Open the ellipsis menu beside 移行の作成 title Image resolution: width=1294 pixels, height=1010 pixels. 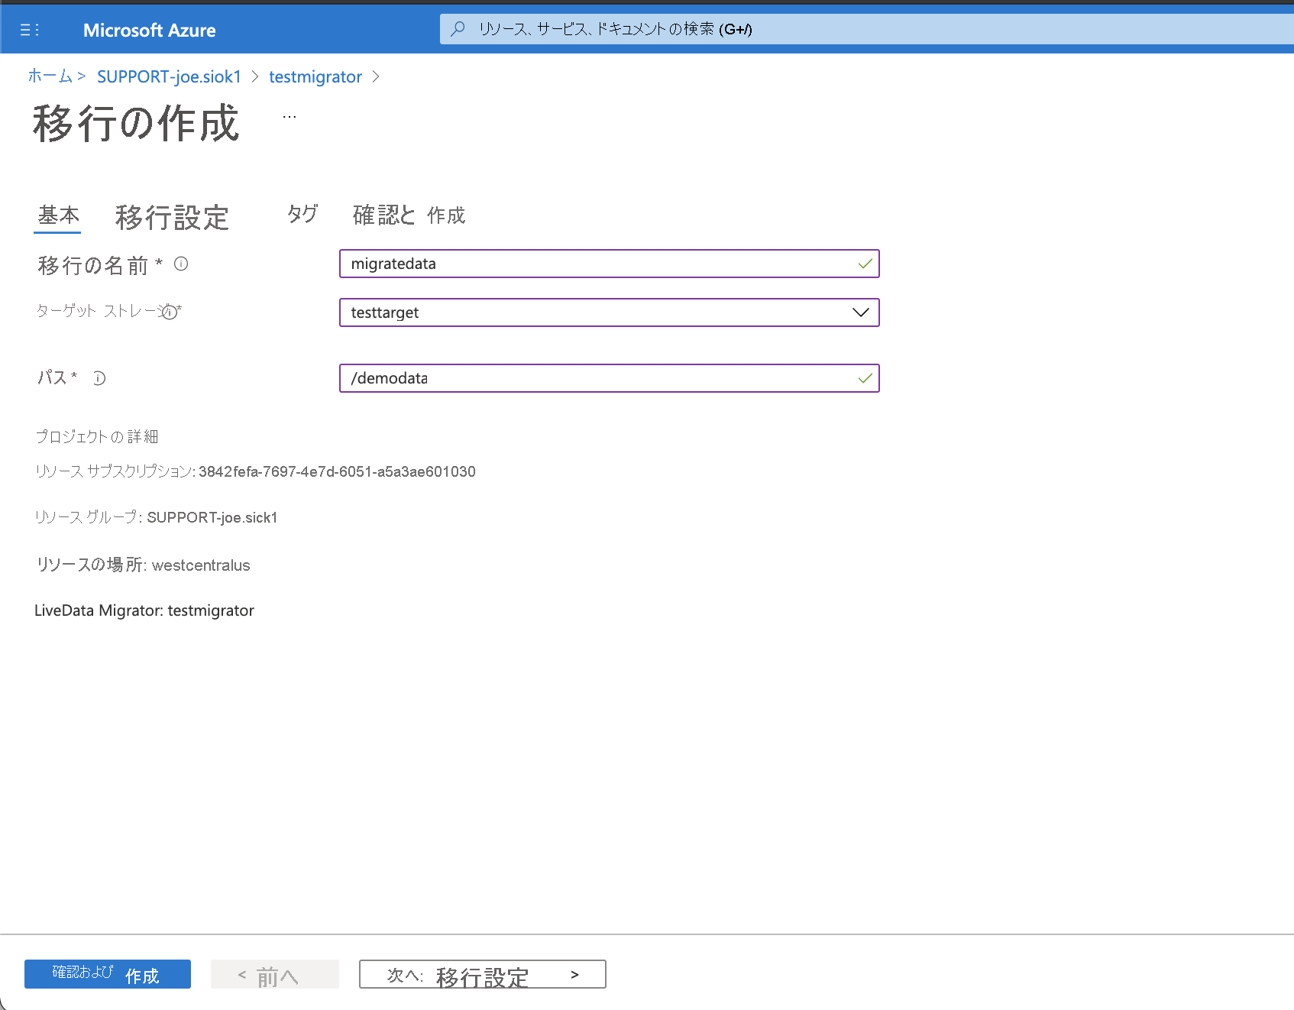tap(289, 118)
